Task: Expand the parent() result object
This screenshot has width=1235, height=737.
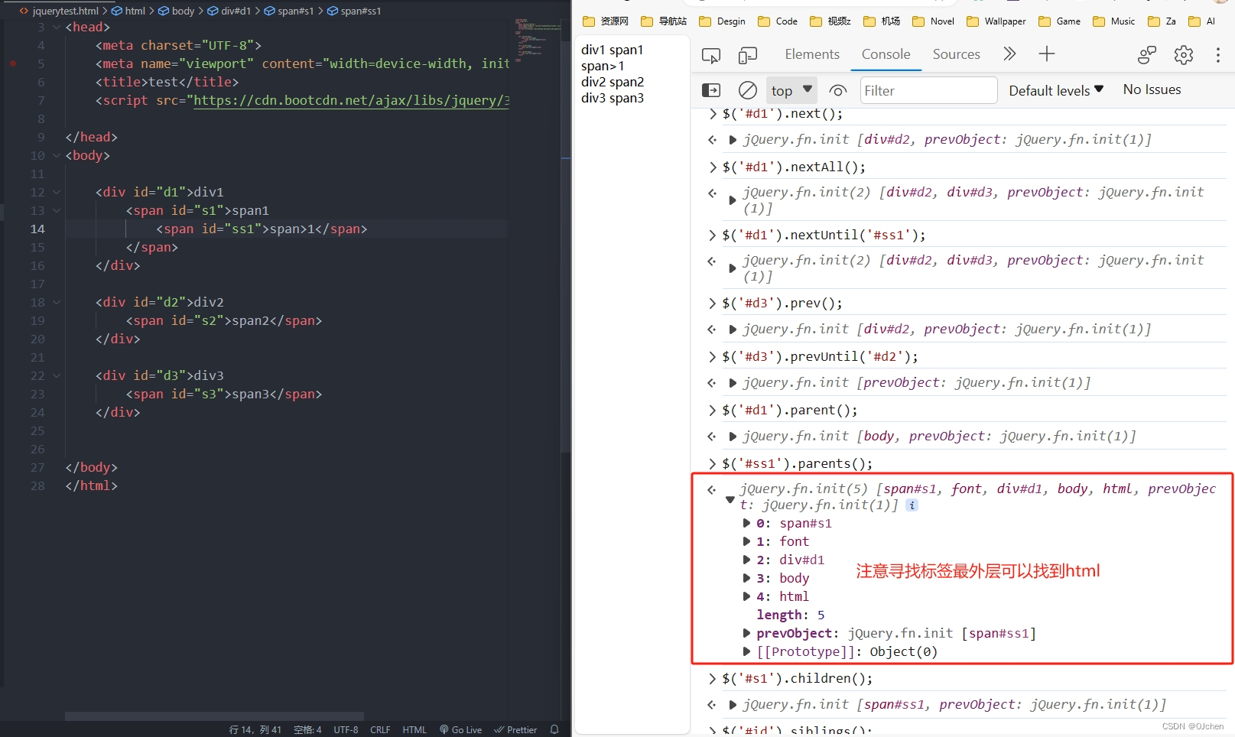Action: [733, 437]
